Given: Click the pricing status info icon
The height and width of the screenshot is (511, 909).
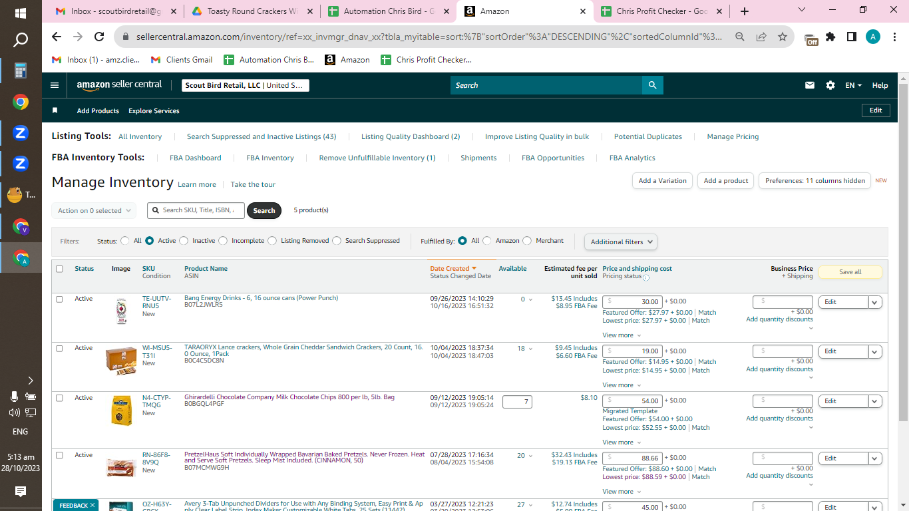Looking at the screenshot, I should (x=646, y=277).
